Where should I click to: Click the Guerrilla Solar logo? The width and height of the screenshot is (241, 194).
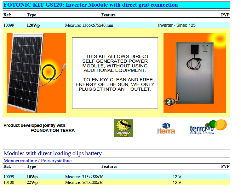[x=123, y=128]
